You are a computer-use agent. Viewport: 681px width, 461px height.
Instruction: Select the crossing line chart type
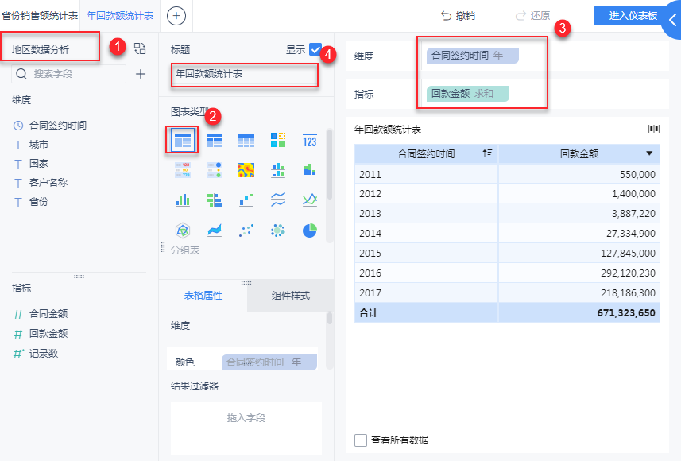point(310,200)
